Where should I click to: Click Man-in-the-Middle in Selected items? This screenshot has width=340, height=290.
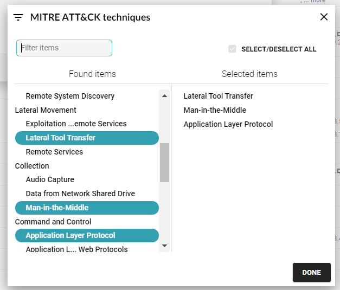[215, 110]
